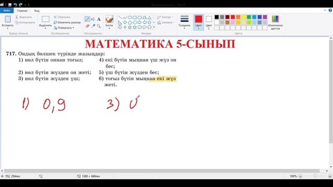Choose the yellow color swatch

click(x=244, y=17)
